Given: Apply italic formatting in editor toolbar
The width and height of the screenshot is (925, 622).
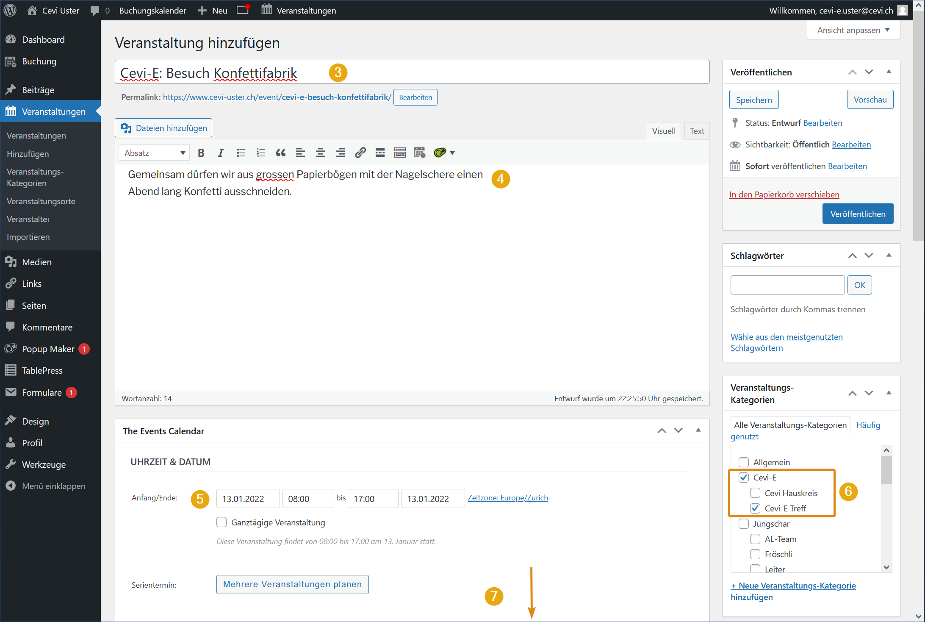Looking at the screenshot, I should [x=221, y=153].
